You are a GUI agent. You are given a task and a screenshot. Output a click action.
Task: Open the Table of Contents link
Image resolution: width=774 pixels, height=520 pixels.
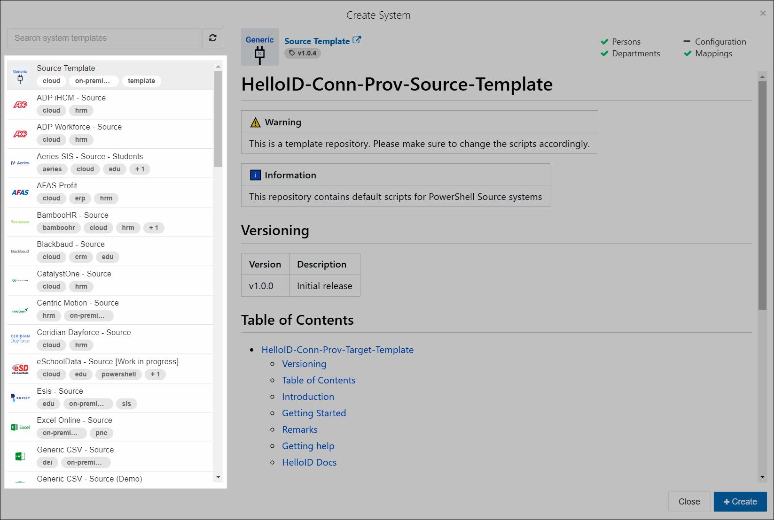pyautogui.click(x=319, y=380)
